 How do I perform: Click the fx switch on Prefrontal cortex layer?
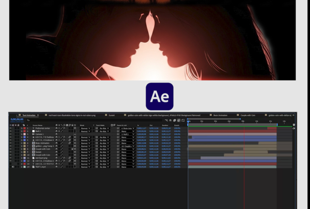[64, 128]
